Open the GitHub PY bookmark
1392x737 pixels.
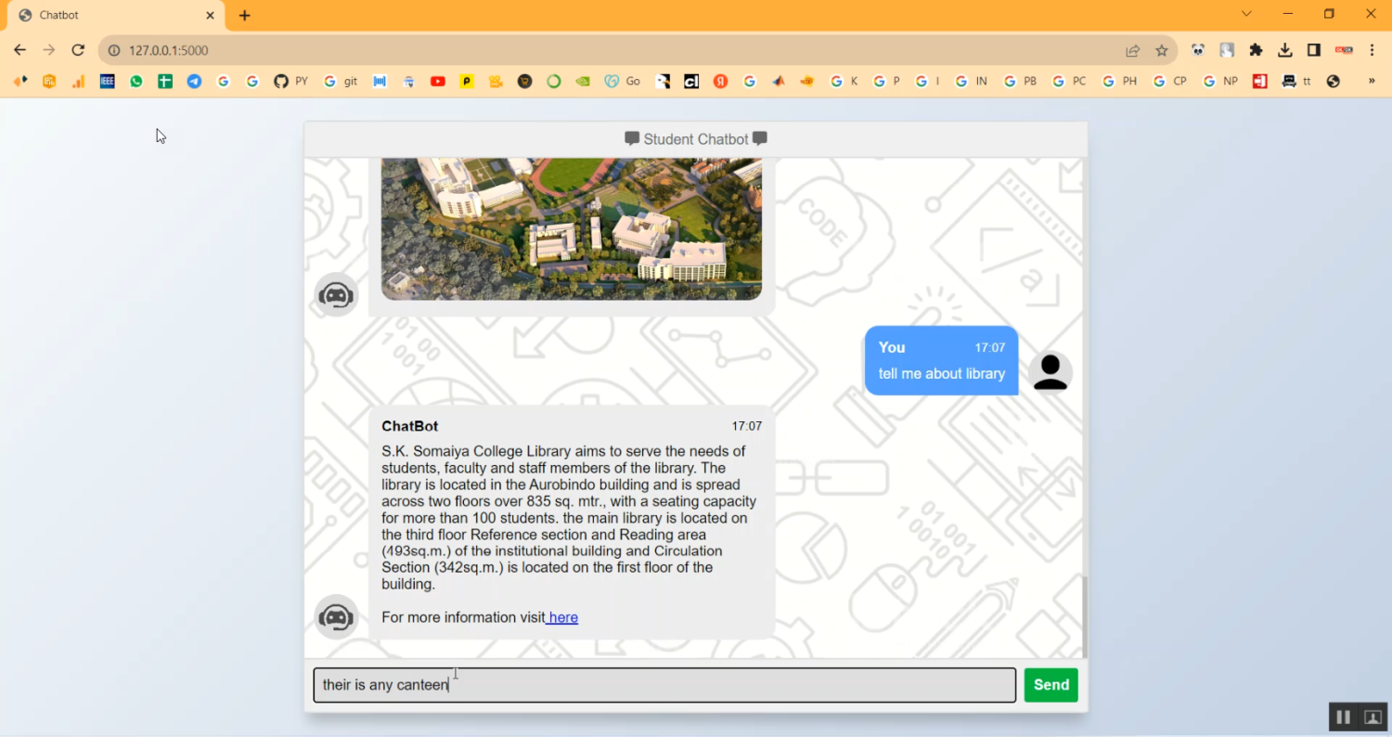pyautogui.click(x=290, y=82)
